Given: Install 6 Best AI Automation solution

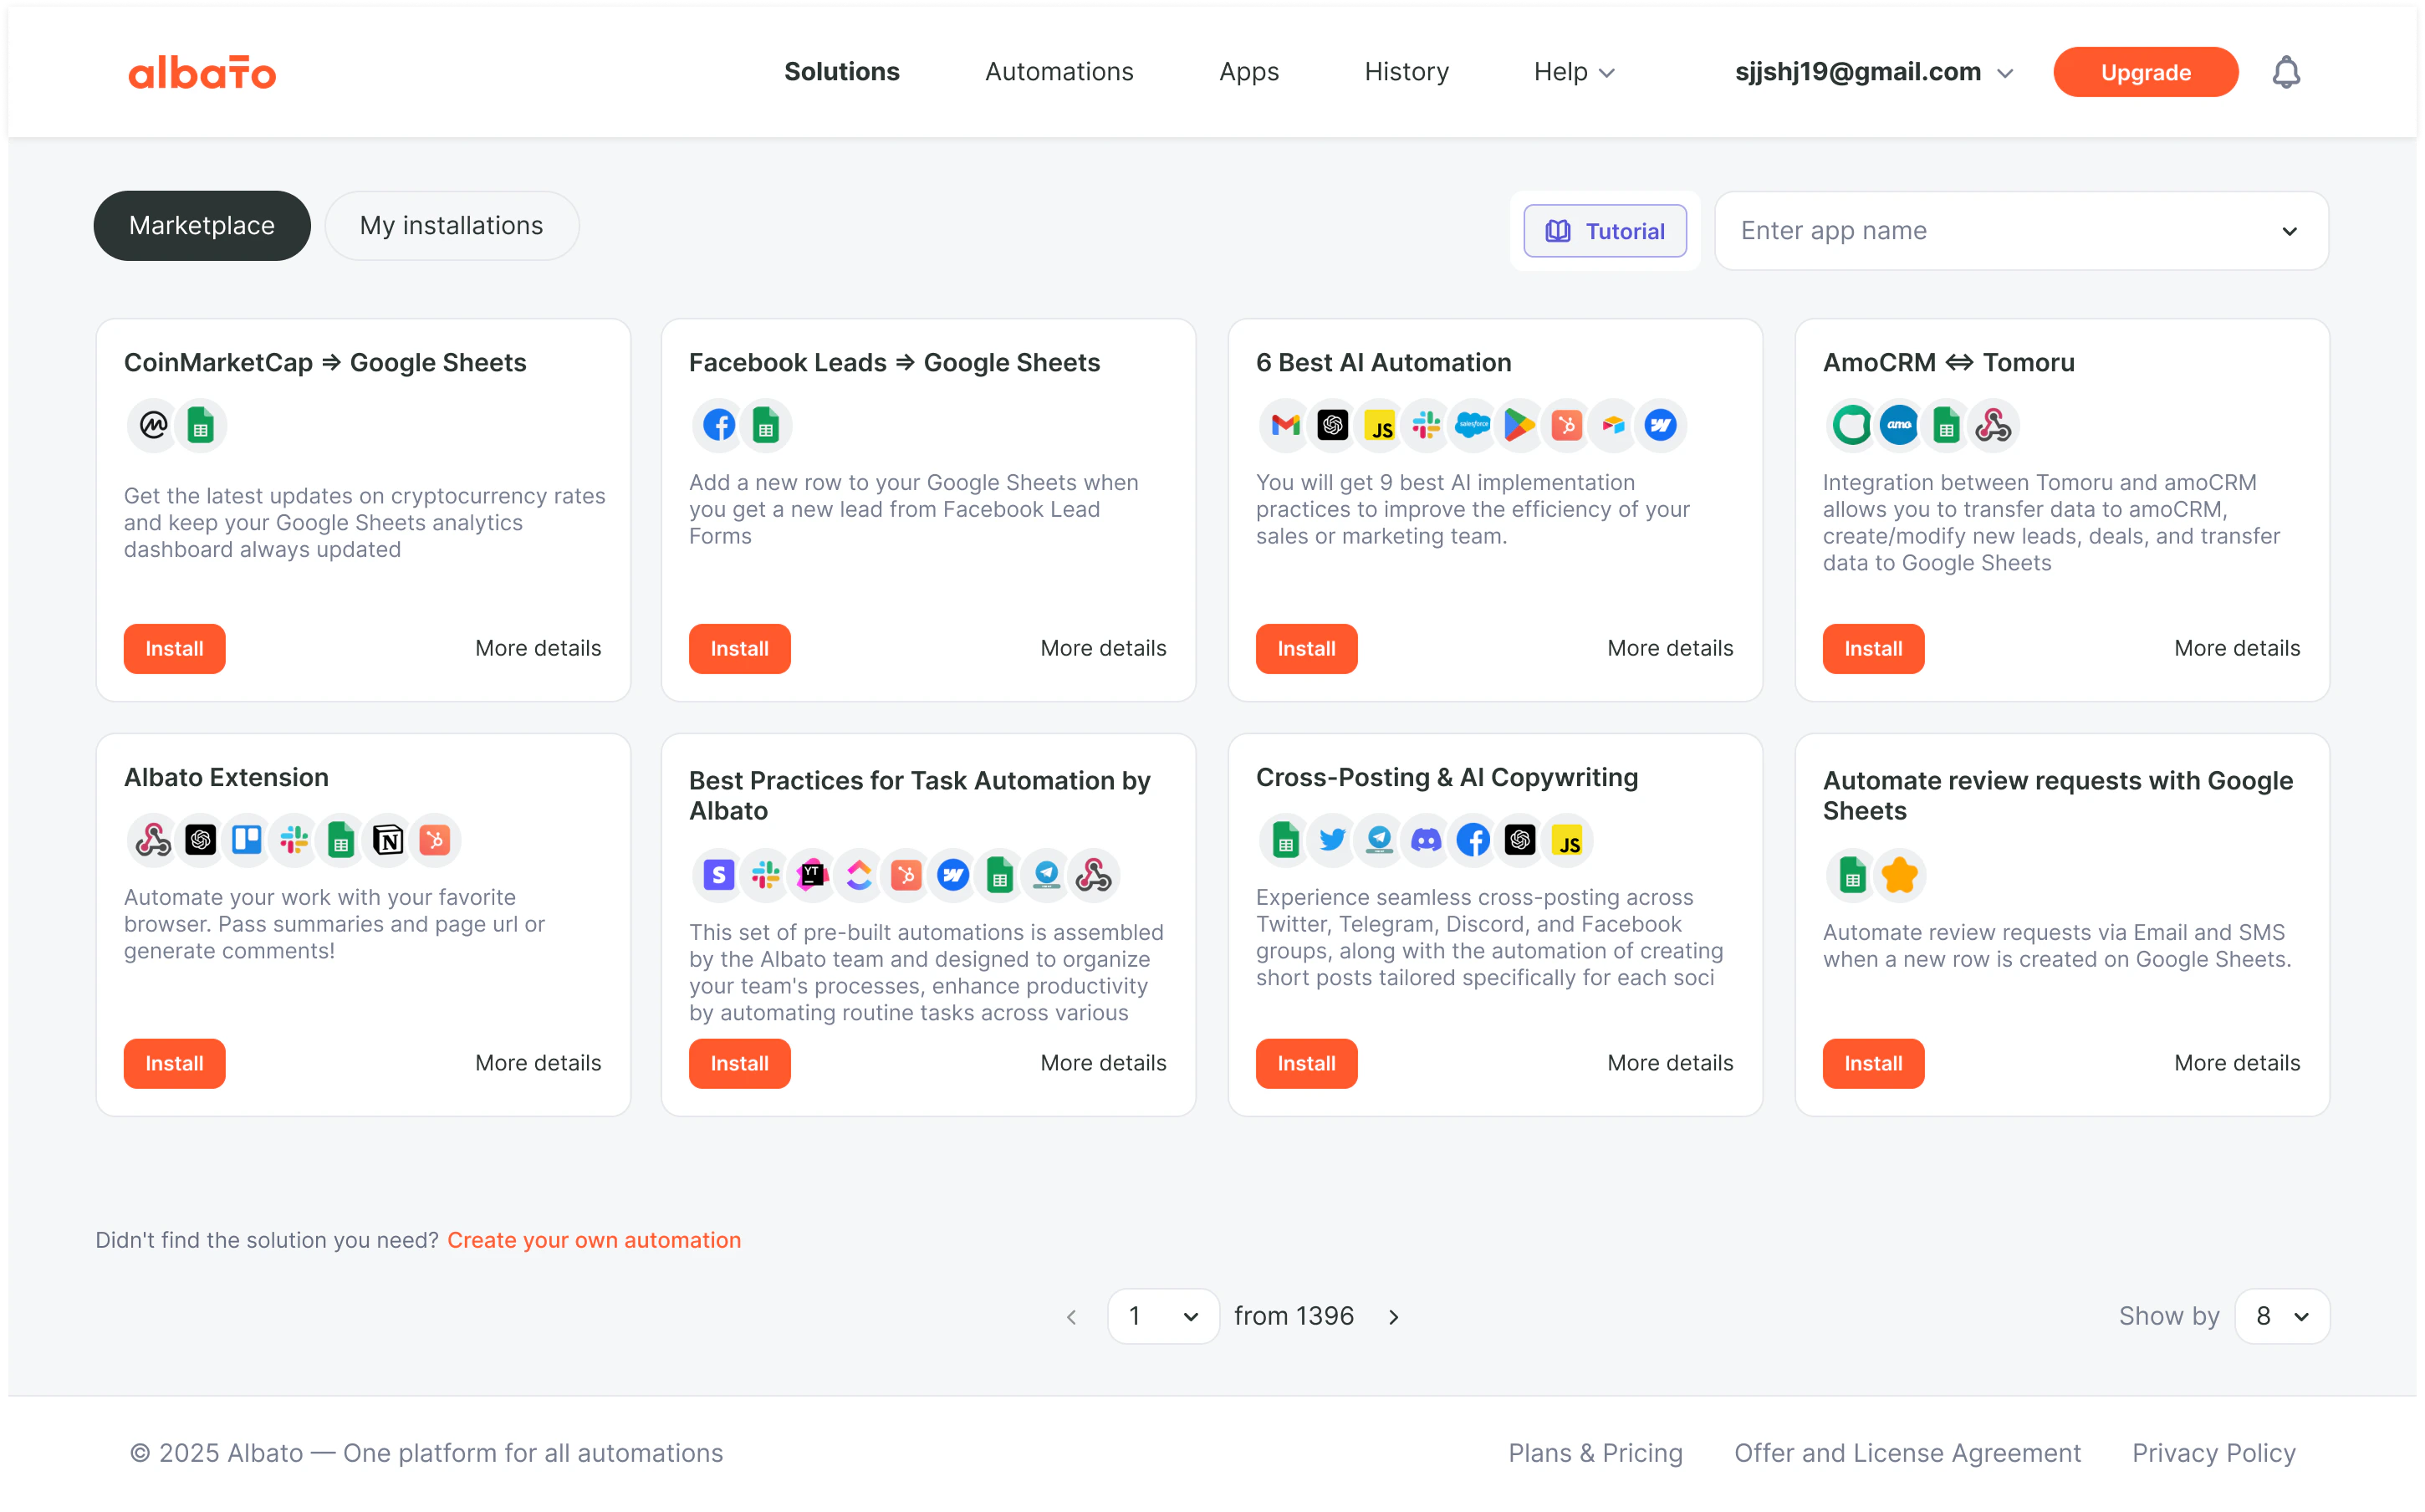Looking at the screenshot, I should coord(1306,649).
